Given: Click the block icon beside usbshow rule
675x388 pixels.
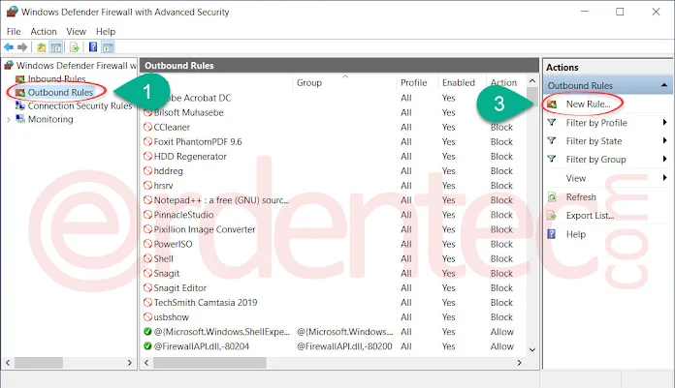Looking at the screenshot, I should pyautogui.click(x=147, y=316).
